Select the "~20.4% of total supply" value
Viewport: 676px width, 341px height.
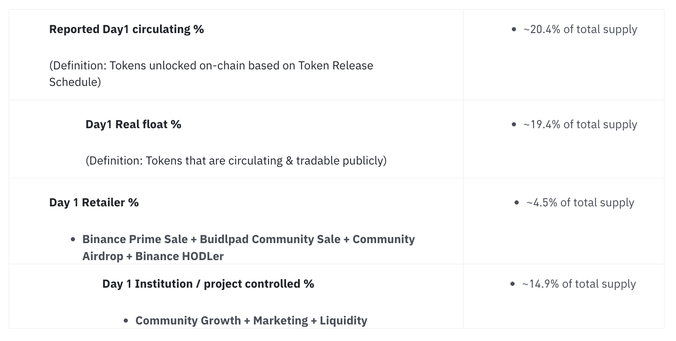click(x=580, y=29)
